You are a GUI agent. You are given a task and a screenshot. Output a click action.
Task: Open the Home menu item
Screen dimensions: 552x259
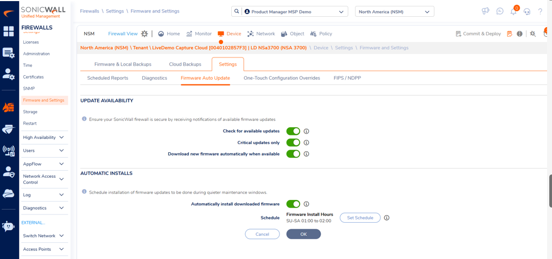169,34
